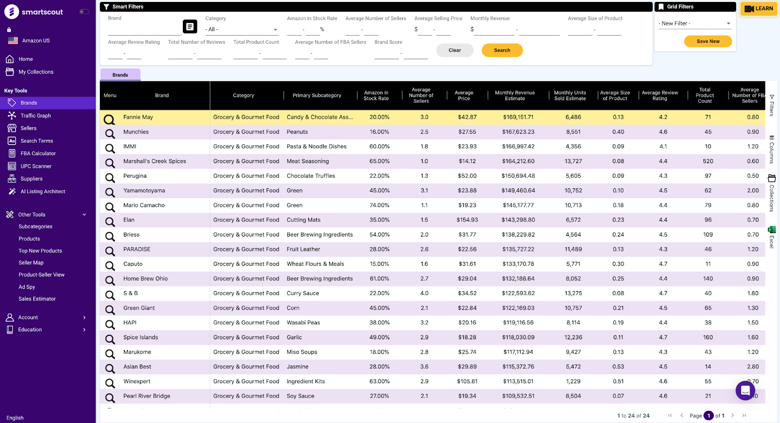Open the New Filter dropdown
Image resolution: width=780 pixels, height=423 pixels.
point(694,23)
